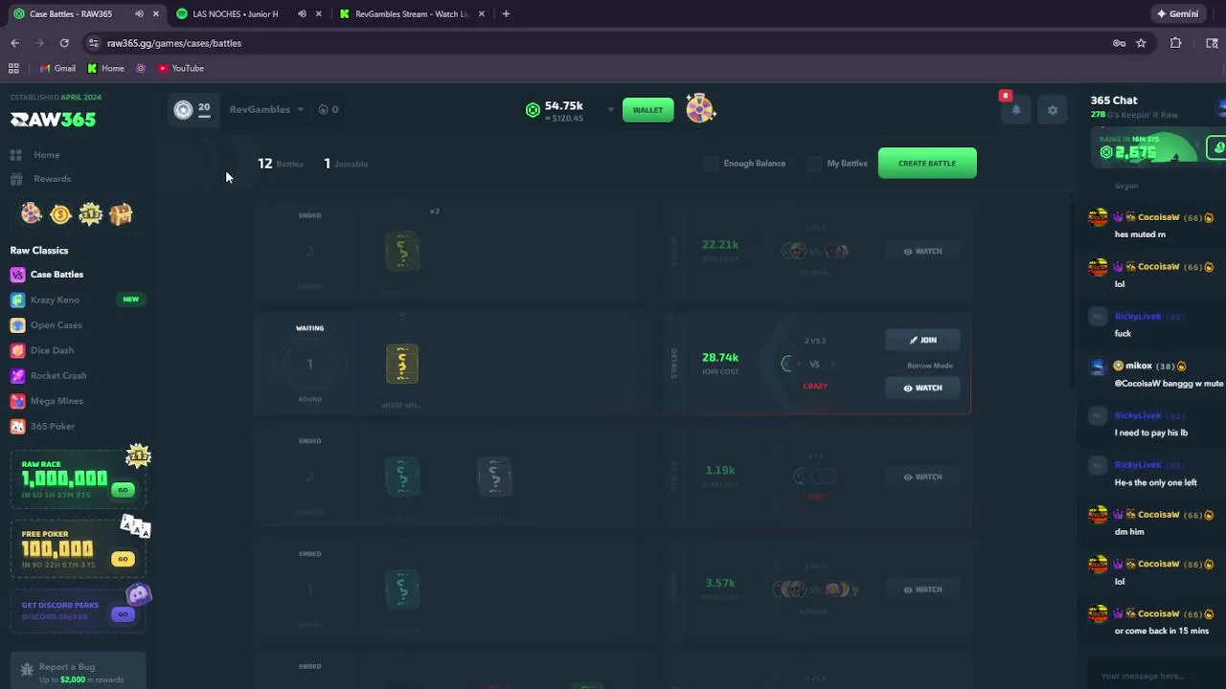Click the rain join button in chat
Viewport: 1226px width, 689px height.
pos(1216,147)
